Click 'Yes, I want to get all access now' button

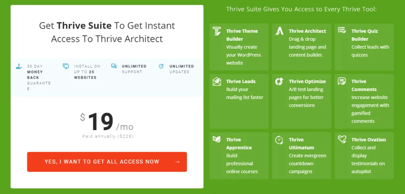[x=107, y=162]
